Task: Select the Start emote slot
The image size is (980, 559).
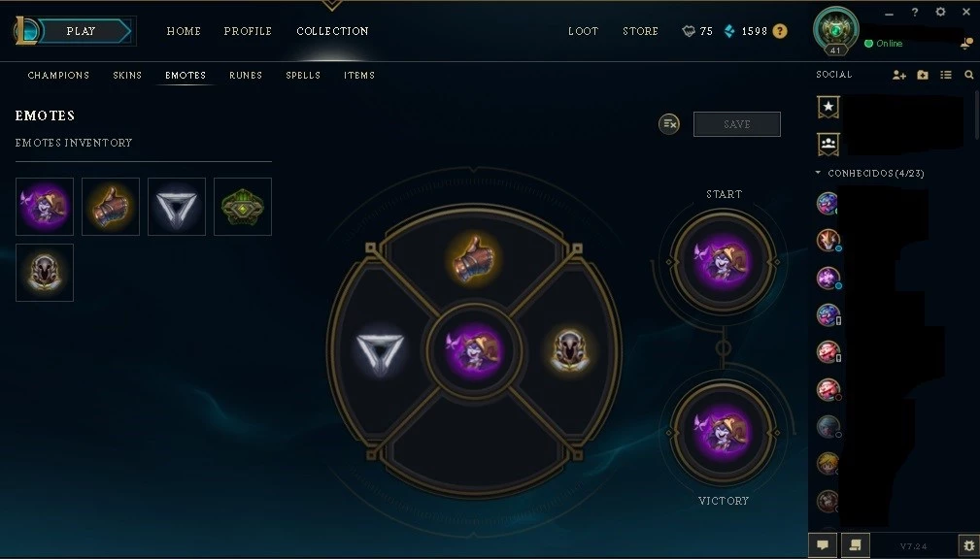Action: (x=724, y=261)
